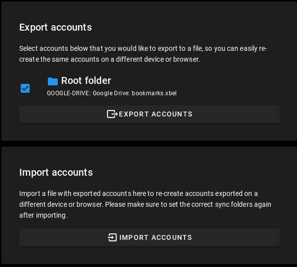
Task: Click the 'Export accounts' section heading
Action: tap(55, 27)
